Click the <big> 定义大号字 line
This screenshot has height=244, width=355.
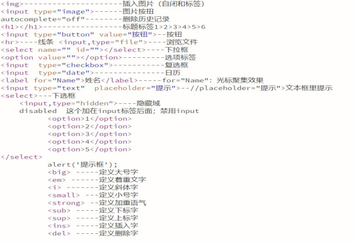pos(93,172)
